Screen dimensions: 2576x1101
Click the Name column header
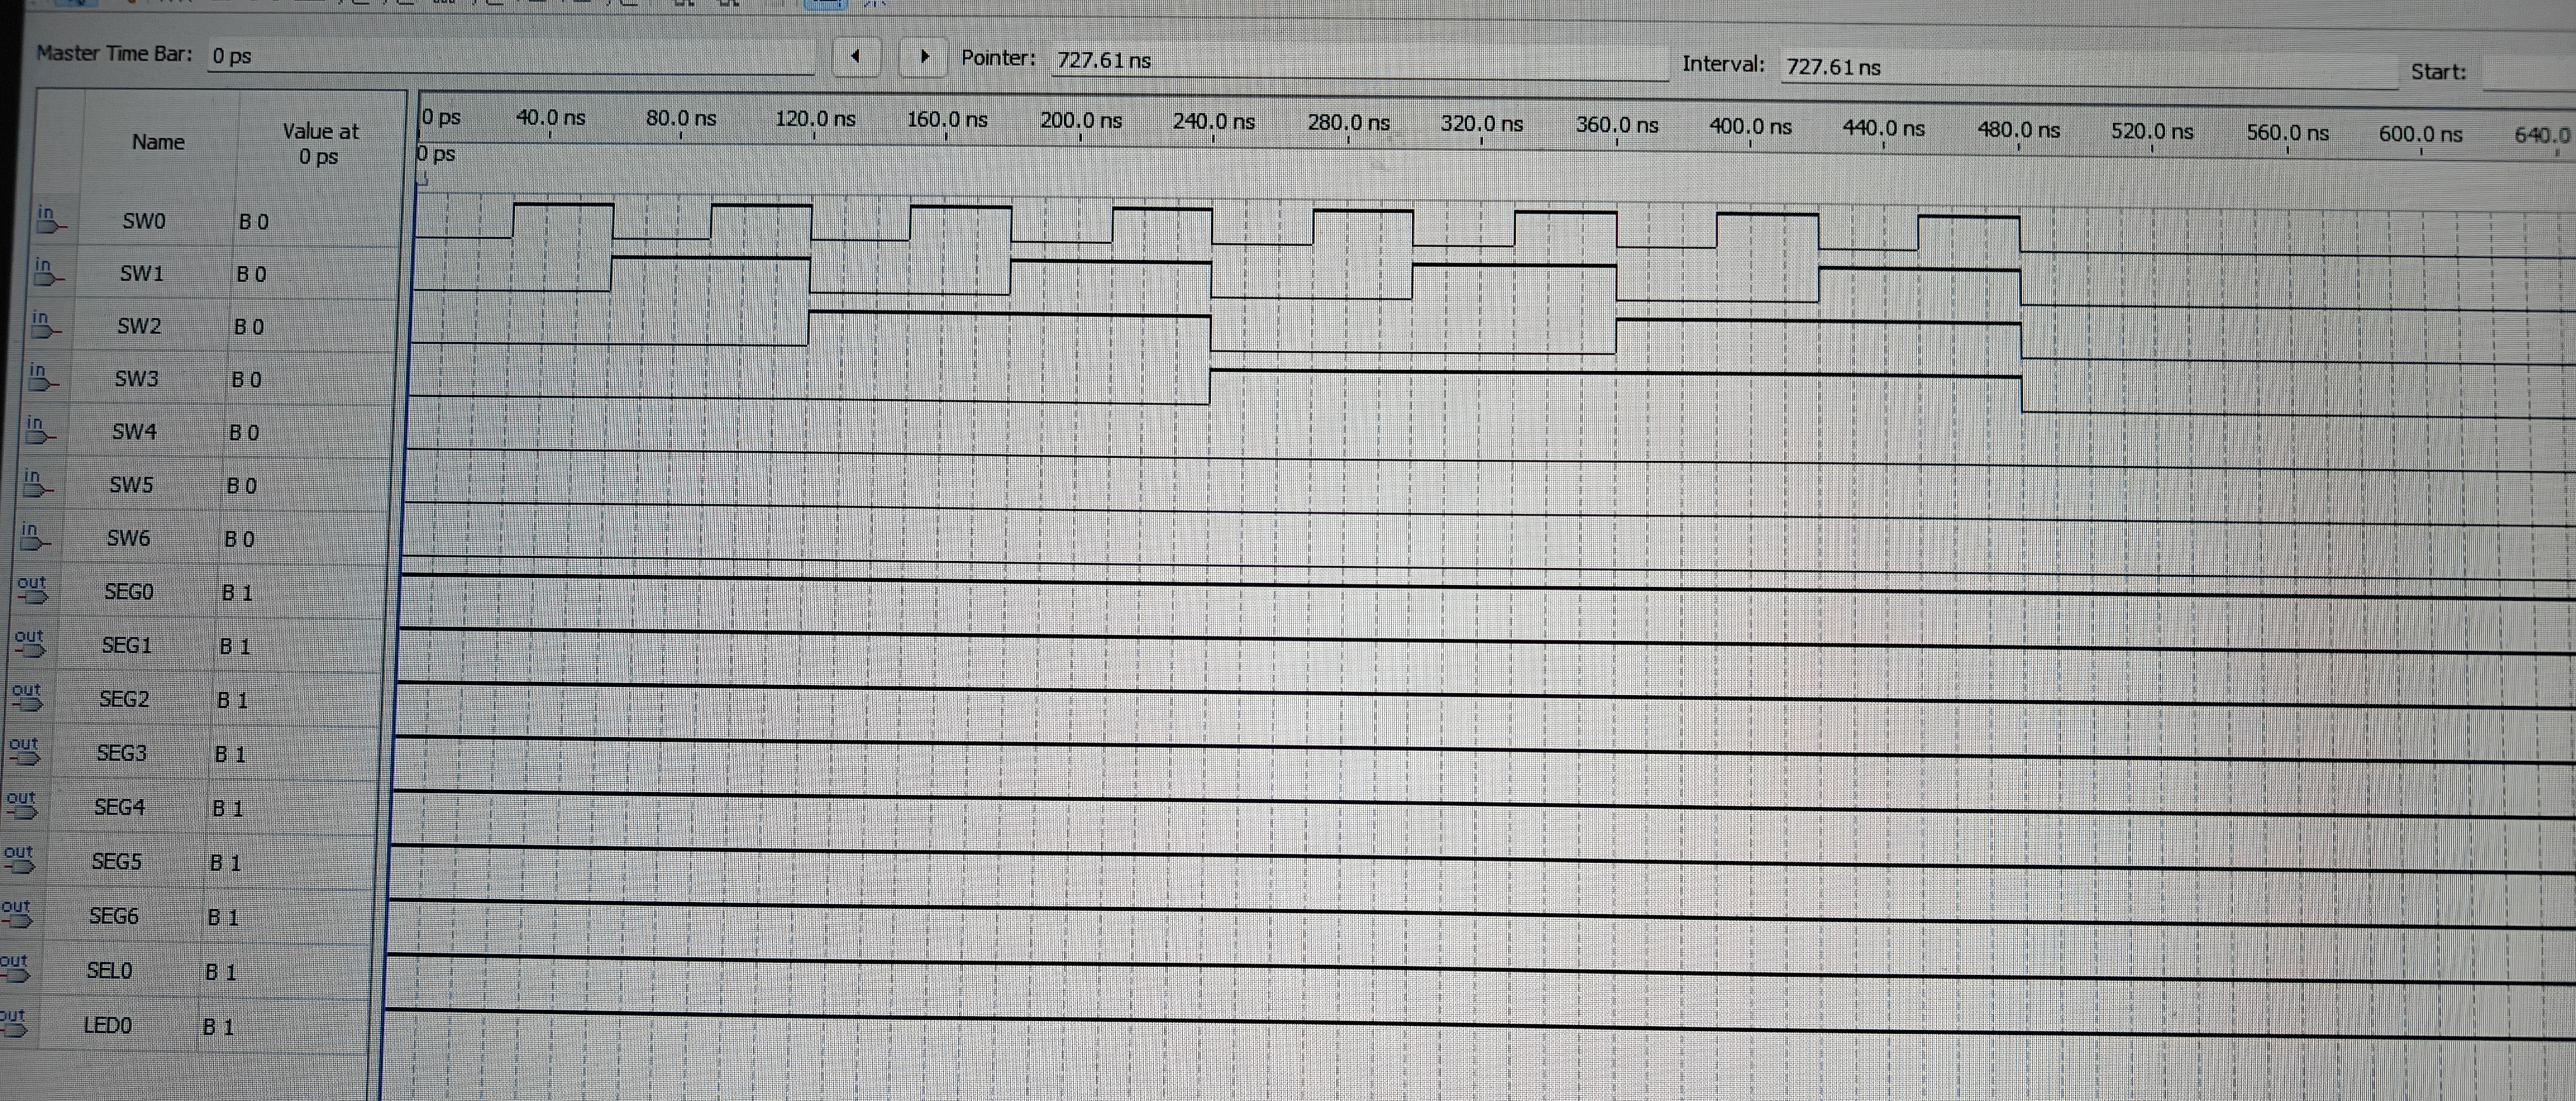[158, 142]
